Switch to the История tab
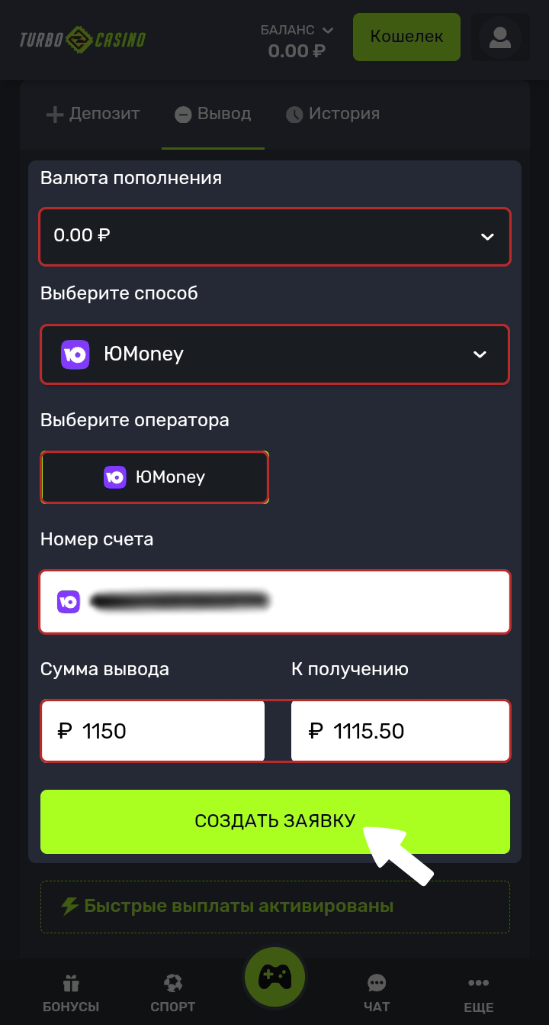Screen dimensions: 549x1025 point(332,115)
